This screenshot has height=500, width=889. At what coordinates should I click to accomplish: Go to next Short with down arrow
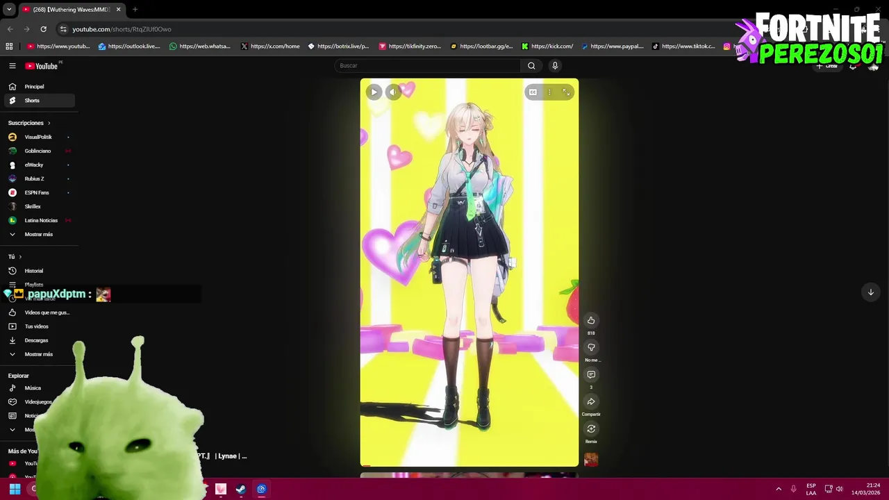[870, 292]
